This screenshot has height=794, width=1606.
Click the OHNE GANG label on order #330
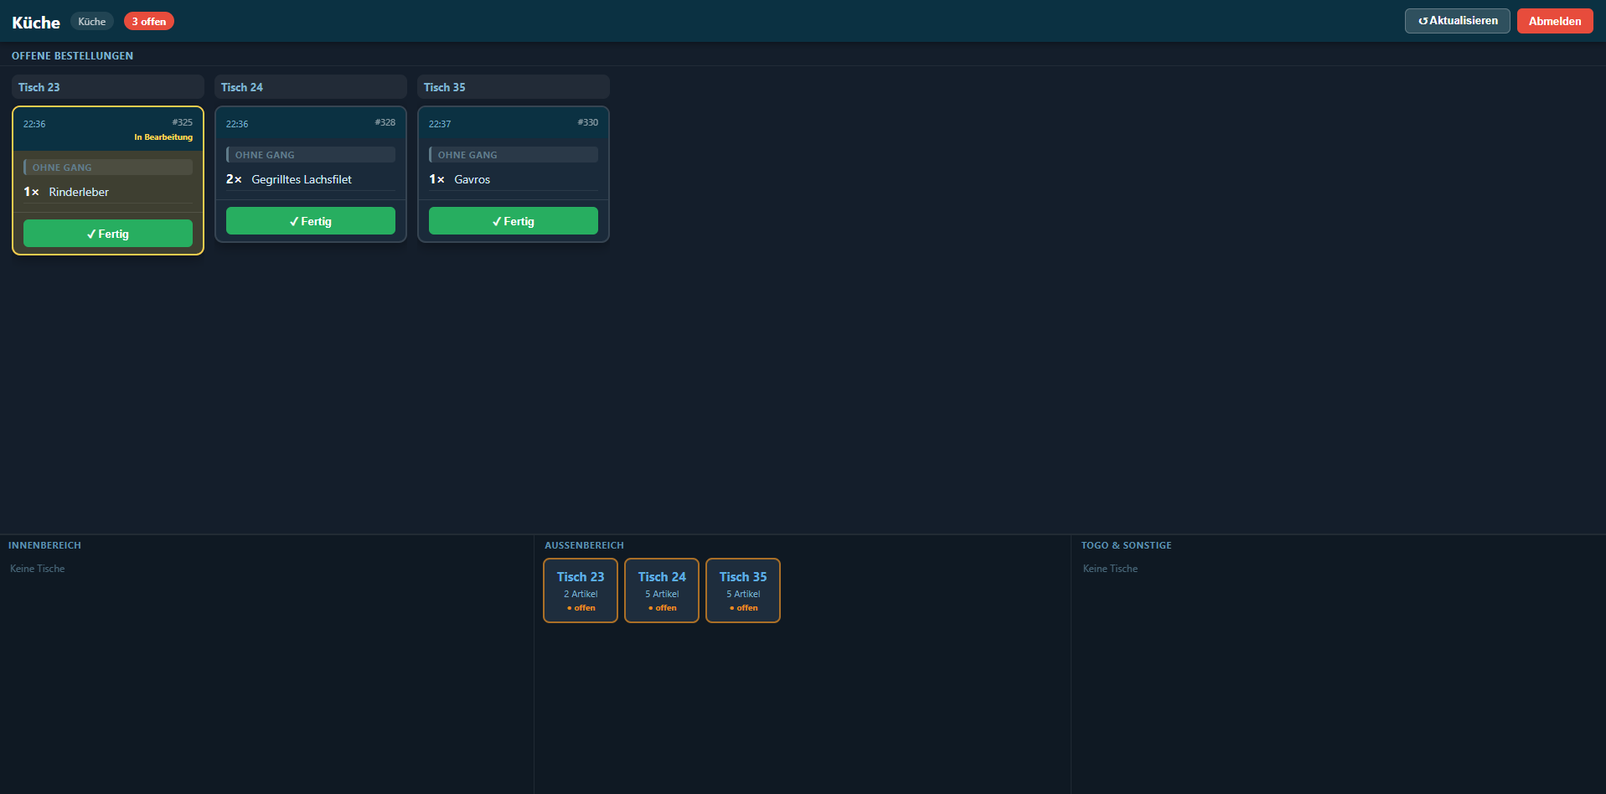pyautogui.click(x=514, y=155)
